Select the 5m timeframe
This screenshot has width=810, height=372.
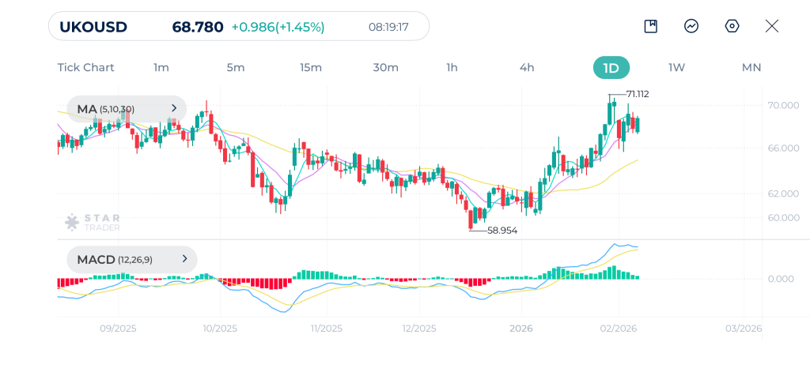pyautogui.click(x=236, y=68)
